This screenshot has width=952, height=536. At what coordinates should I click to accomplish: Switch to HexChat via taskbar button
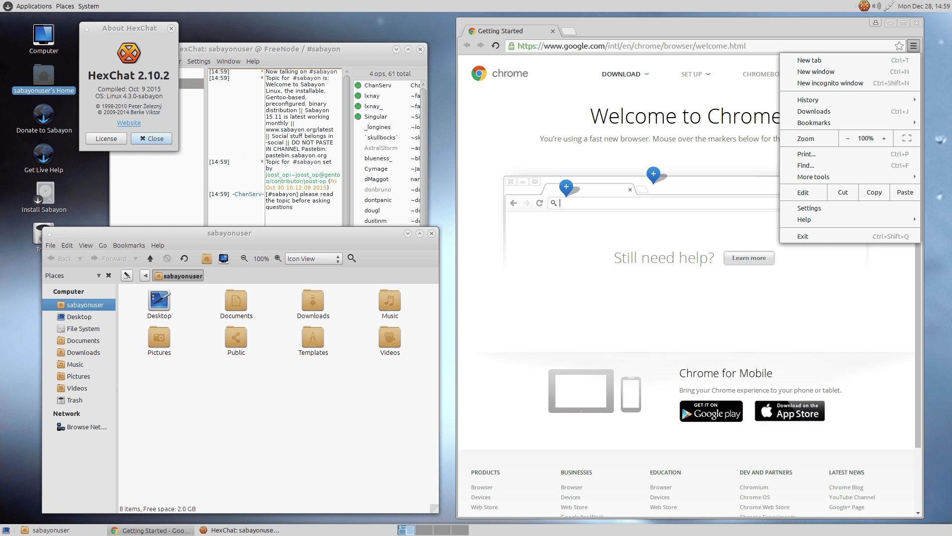240,530
